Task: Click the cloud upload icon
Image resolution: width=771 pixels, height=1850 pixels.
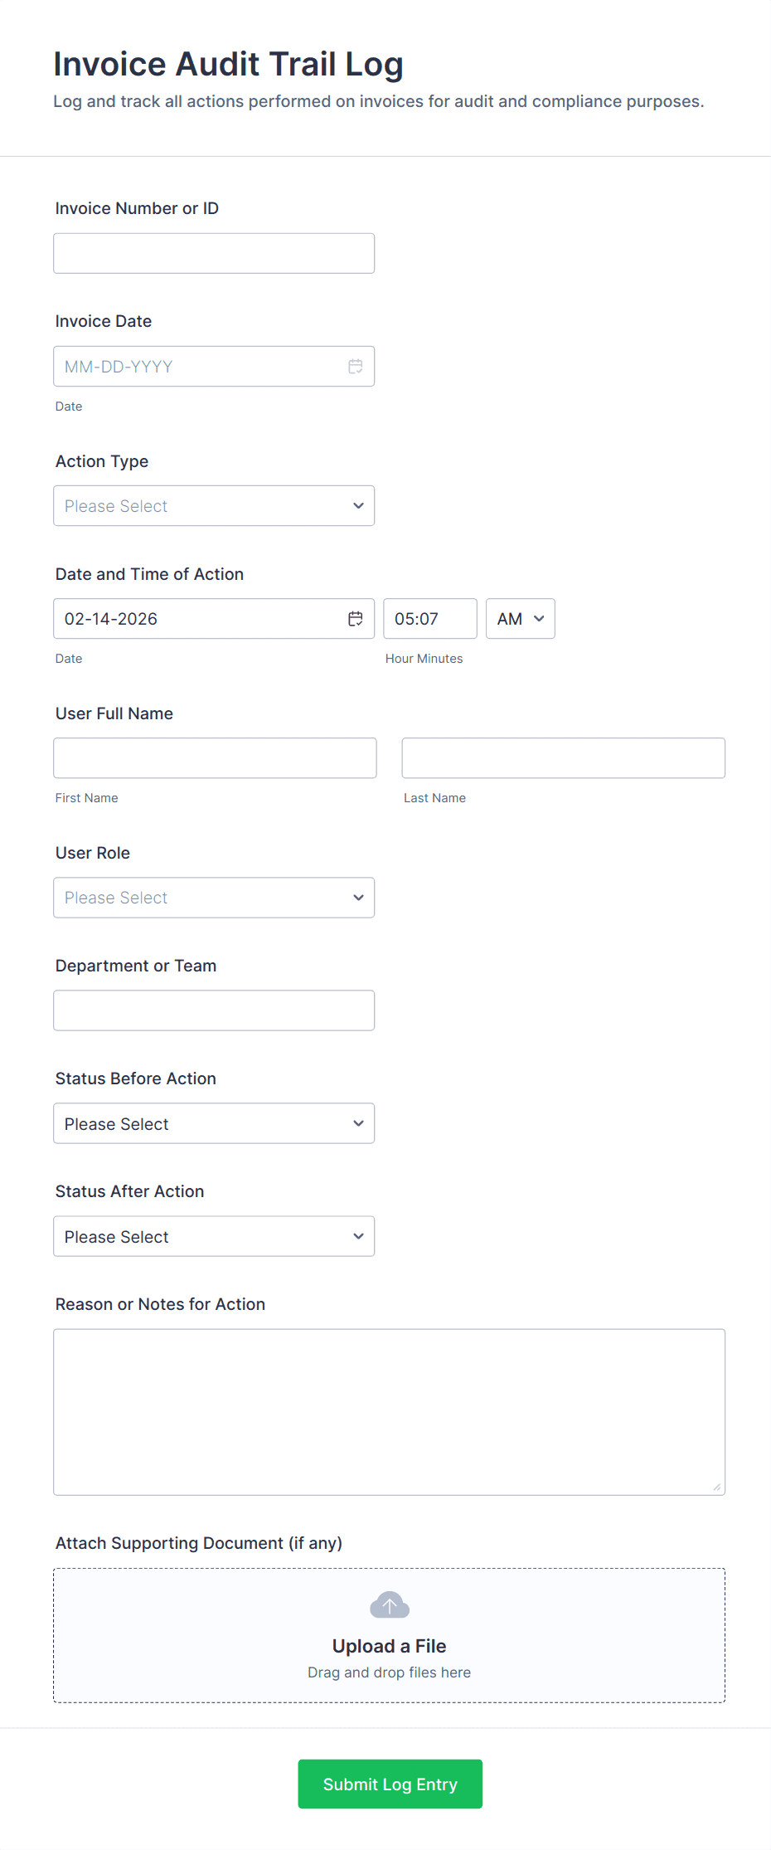Action: (389, 1605)
